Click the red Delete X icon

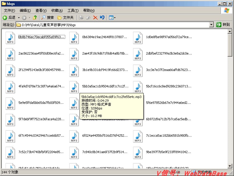click(95, 18)
